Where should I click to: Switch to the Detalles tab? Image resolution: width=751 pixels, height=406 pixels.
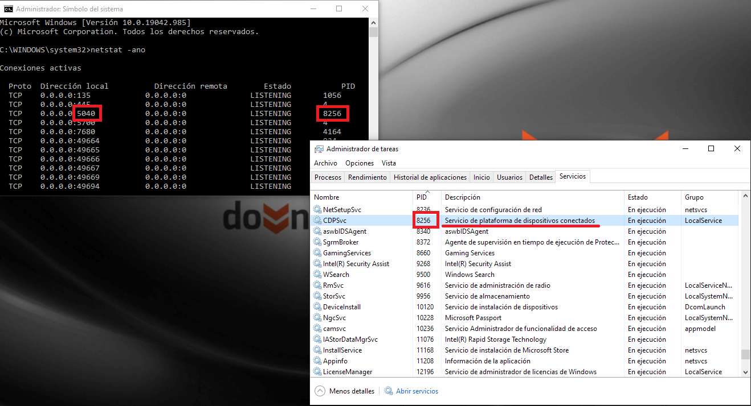tap(541, 177)
